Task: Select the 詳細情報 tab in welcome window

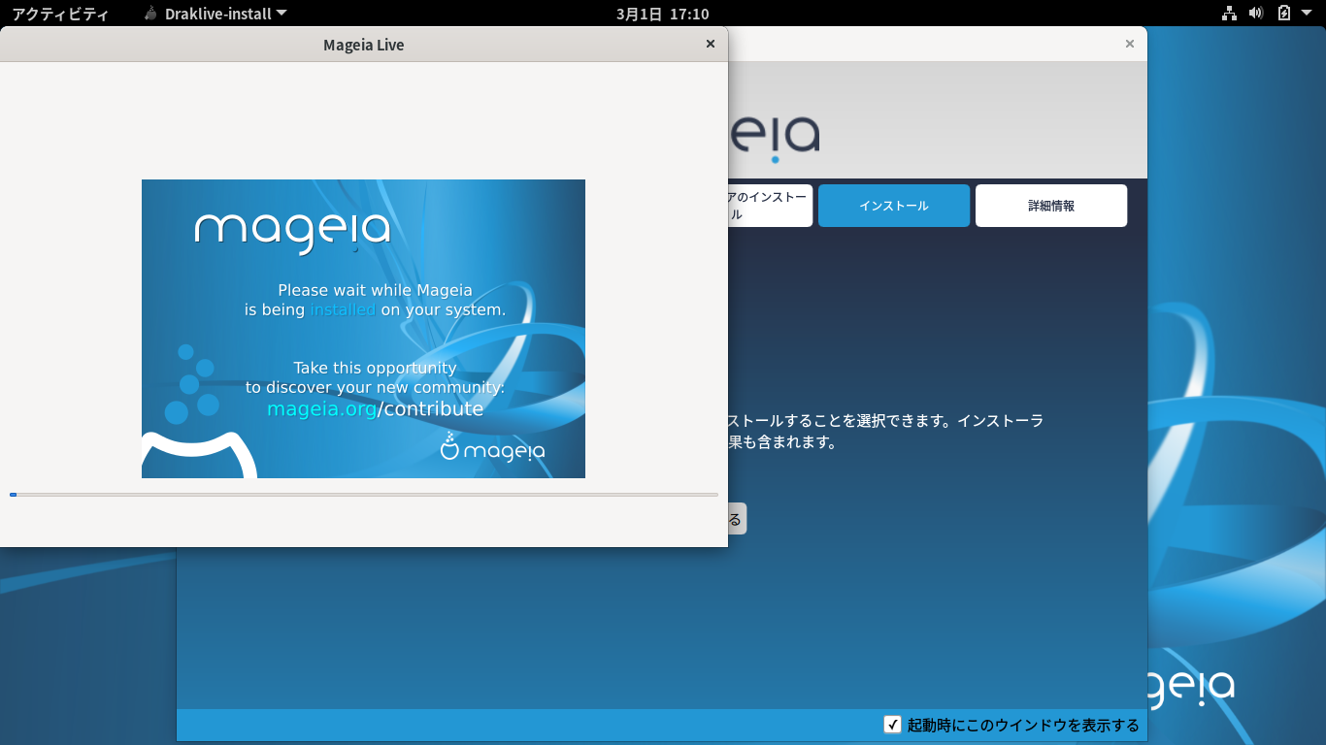Action: (1051, 206)
